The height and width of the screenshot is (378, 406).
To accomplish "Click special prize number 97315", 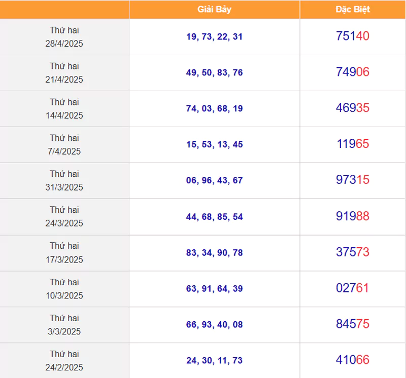I will click(353, 180).
